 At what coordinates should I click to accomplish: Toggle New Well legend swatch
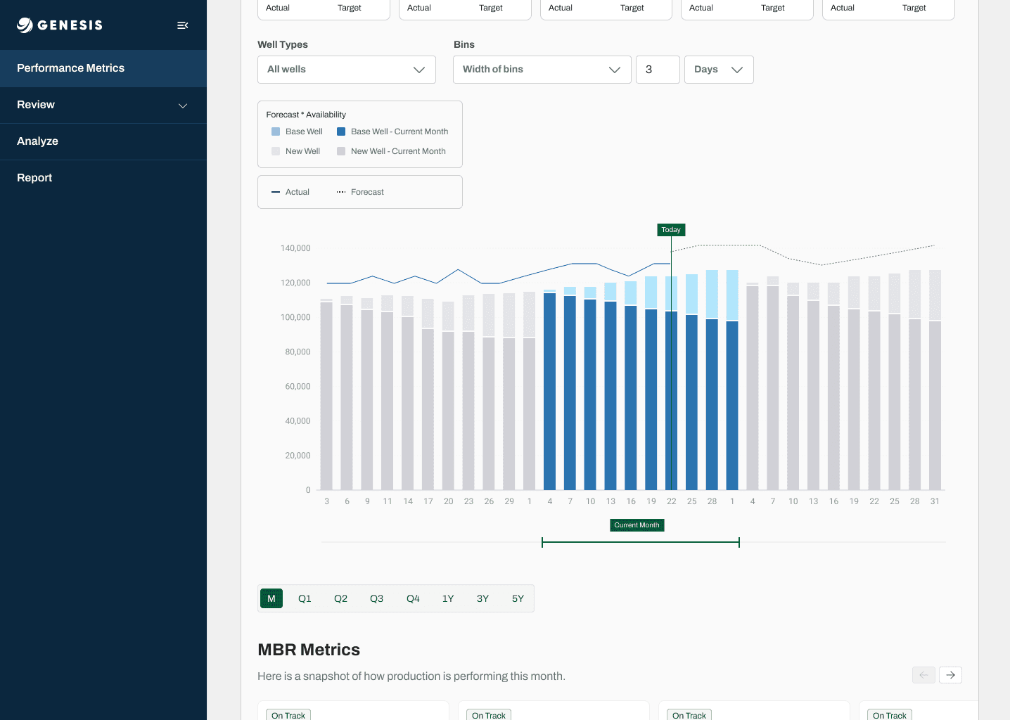click(x=276, y=151)
